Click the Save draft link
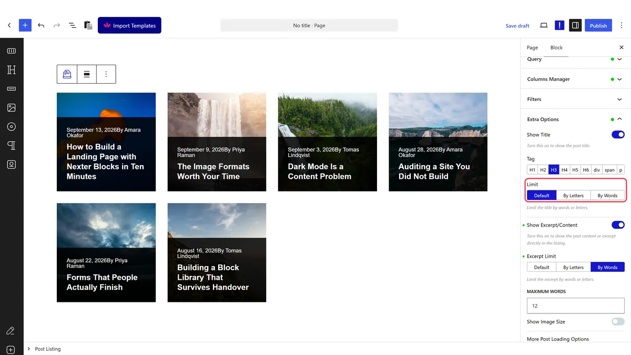This screenshot has width=631, height=355. [517, 26]
